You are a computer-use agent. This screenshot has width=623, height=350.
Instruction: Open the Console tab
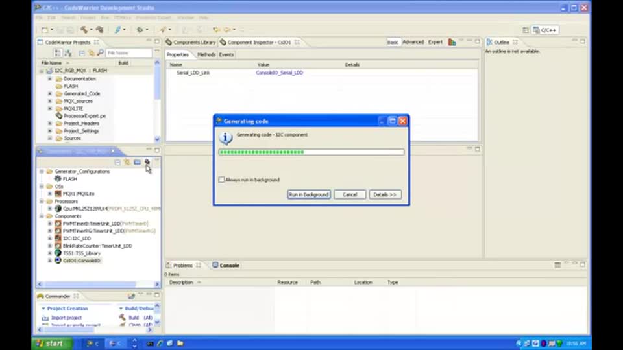pos(226,265)
